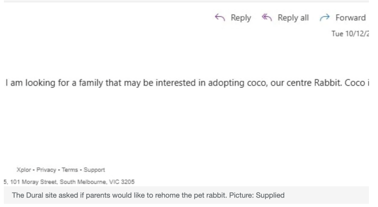Open the Support footer link
The height and width of the screenshot is (207, 378).
coord(95,170)
